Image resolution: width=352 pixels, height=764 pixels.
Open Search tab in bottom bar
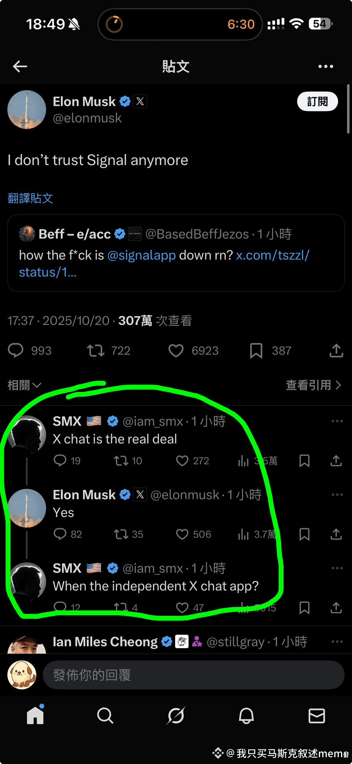[105, 716]
